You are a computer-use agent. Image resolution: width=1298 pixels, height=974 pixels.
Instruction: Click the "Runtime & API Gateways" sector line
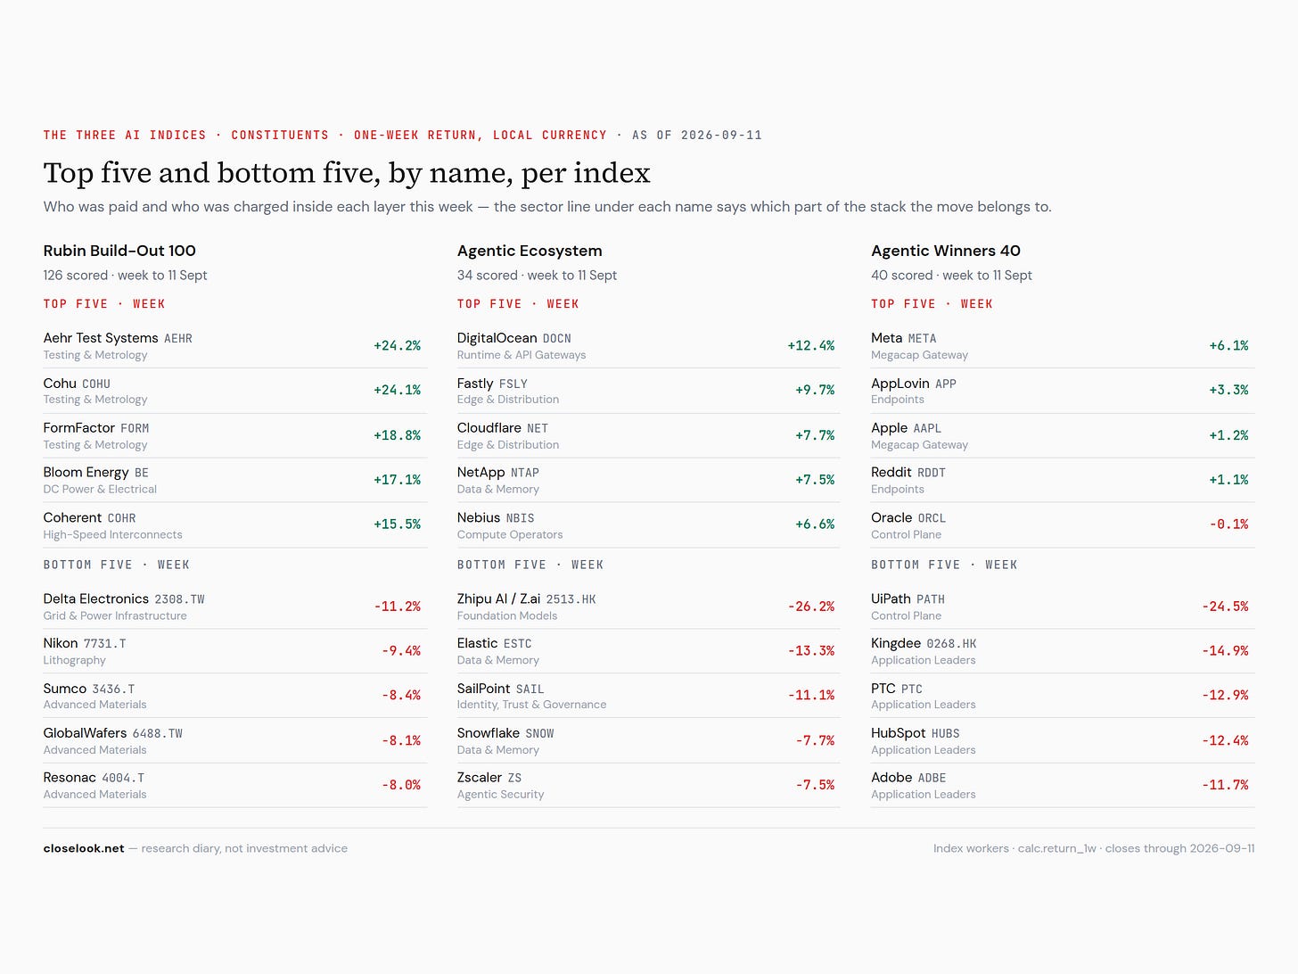tap(522, 355)
